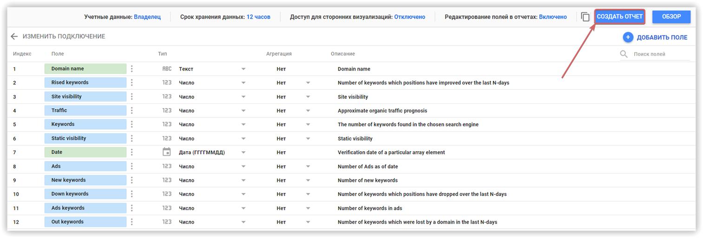Click the ДОБАВИТЬ ПОЛЕ label
Viewport: 703px width, 238px height.
point(662,38)
